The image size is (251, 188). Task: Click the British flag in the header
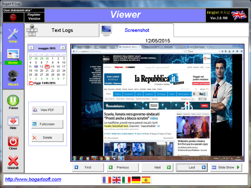(239, 15)
